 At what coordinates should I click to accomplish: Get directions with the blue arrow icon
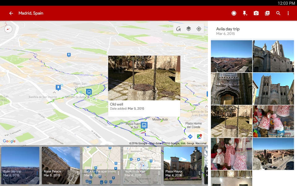coord(190,136)
